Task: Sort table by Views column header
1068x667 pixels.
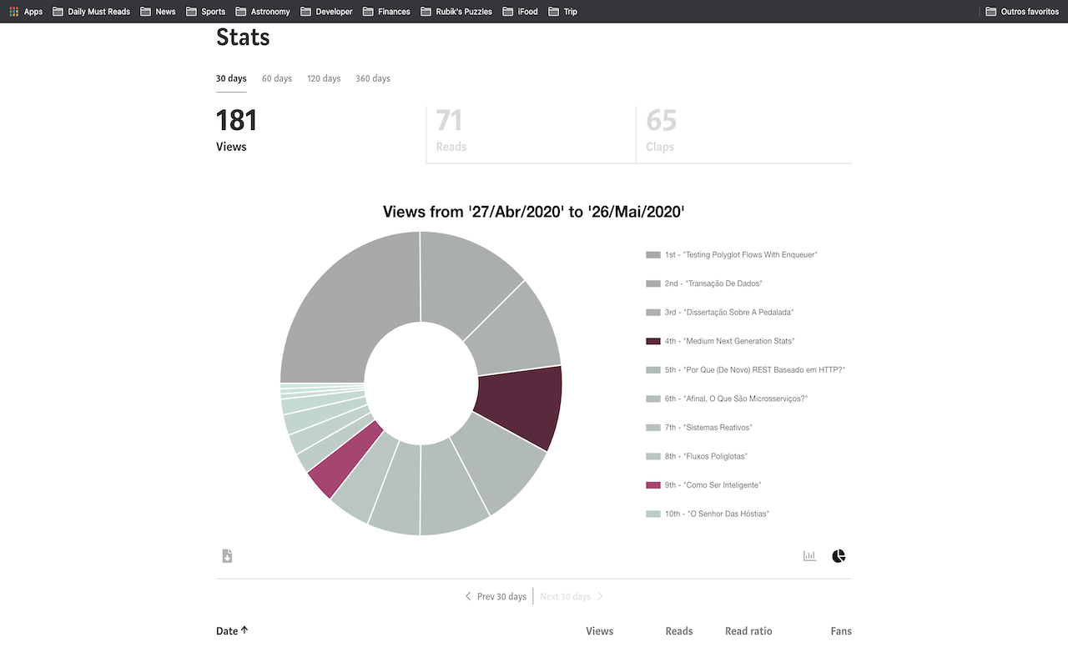Action: pos(599,631)
